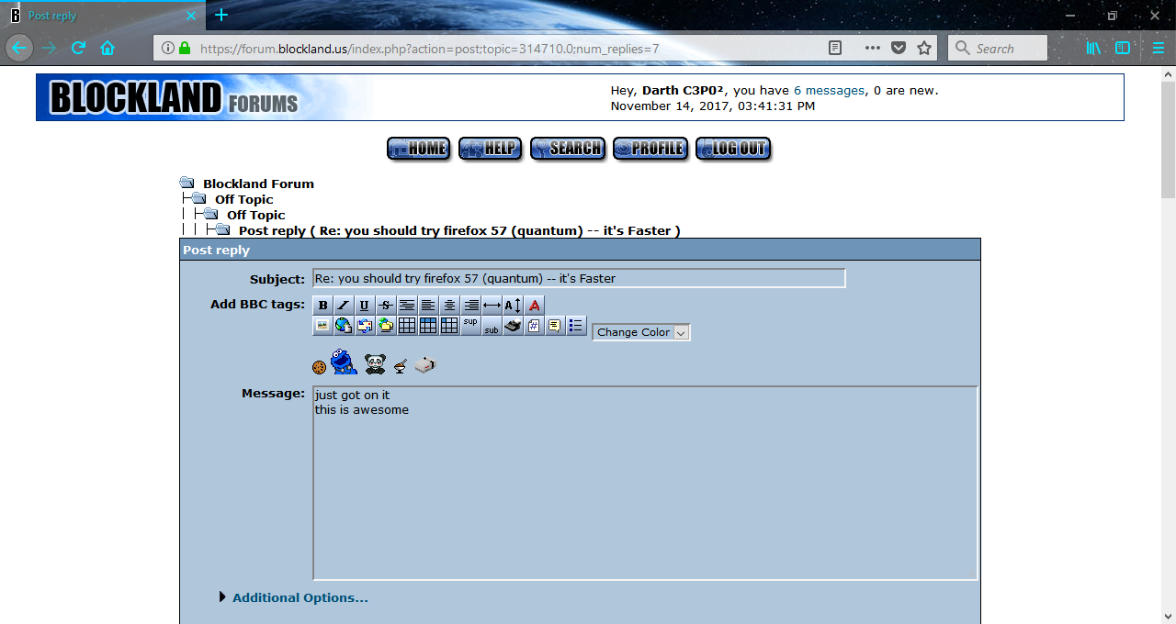1176x624 pixels.
Task: Add bowl with spoon smiley
Action: [x=401, y=366]
